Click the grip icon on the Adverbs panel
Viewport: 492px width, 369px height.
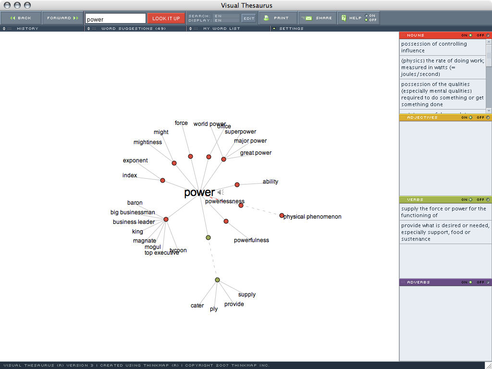pyautogui.click(x=402, y=282)
